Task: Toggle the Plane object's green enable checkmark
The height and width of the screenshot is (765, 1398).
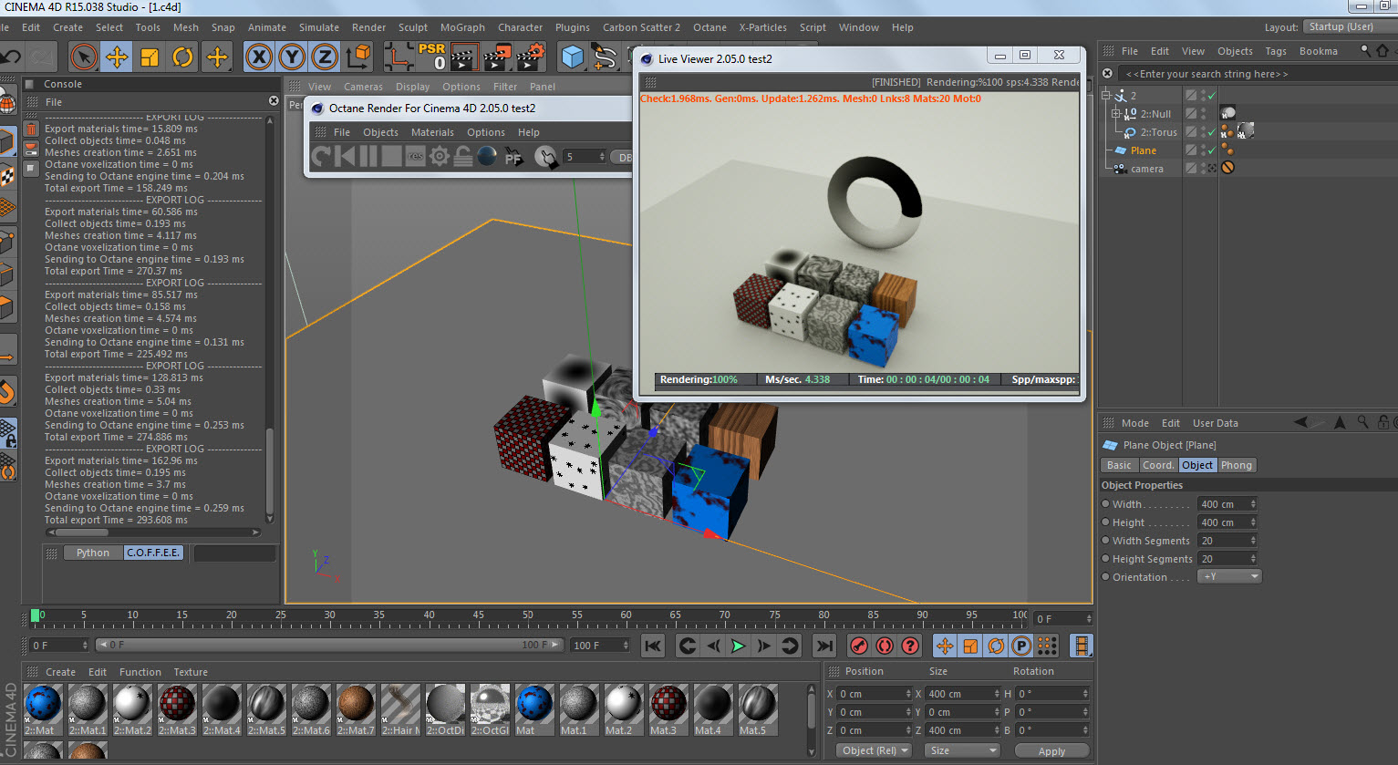Action: coord(1212,150)
